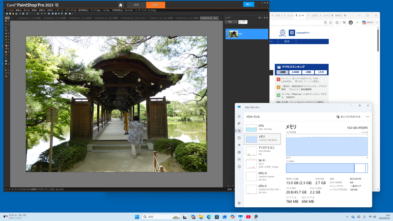Click the taskbar 検索 search box

(161, 217)
